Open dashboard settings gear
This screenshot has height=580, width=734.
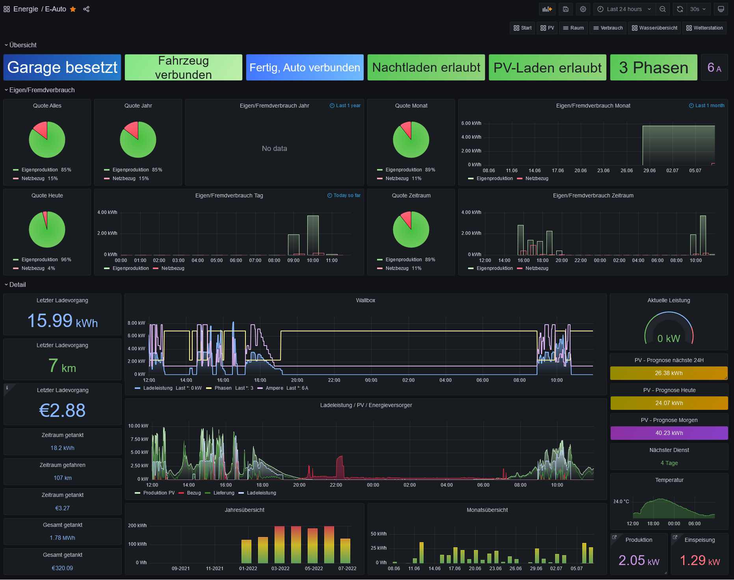pyautogui.click(x=583, y=9)
